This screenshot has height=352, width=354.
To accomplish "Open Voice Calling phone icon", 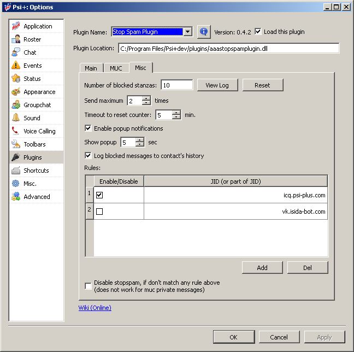I will (16, 131).
